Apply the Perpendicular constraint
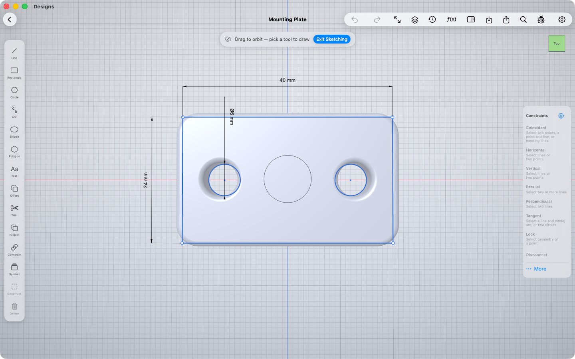575x359 pixels. click(x=546, y=204)
